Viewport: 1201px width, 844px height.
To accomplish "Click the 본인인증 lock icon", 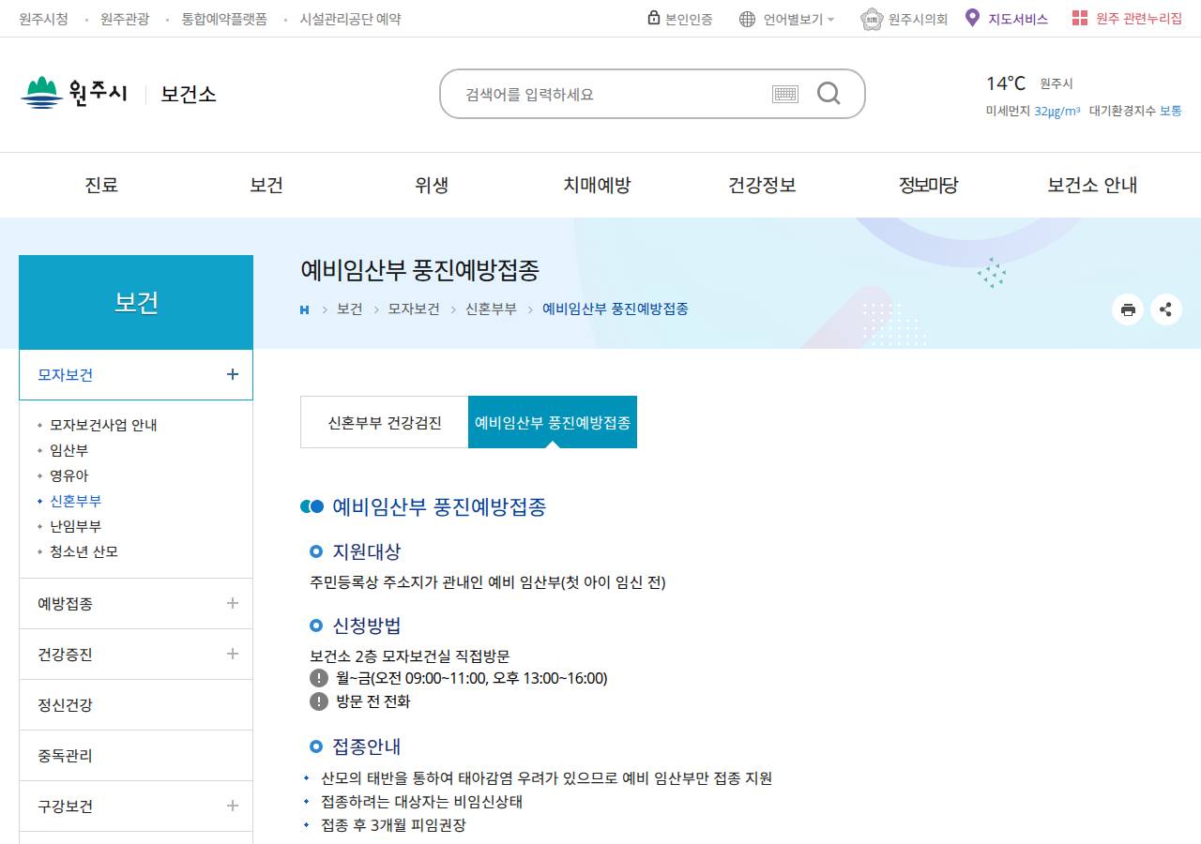I will [x=654, y=18].
